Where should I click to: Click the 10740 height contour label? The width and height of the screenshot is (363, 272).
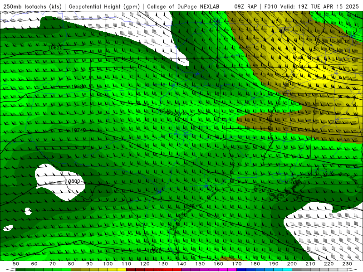[x=78, y=130]
